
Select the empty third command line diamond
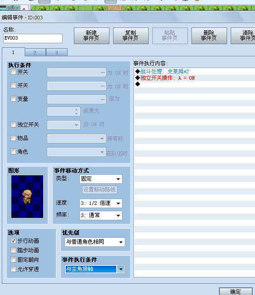(137, 84)
